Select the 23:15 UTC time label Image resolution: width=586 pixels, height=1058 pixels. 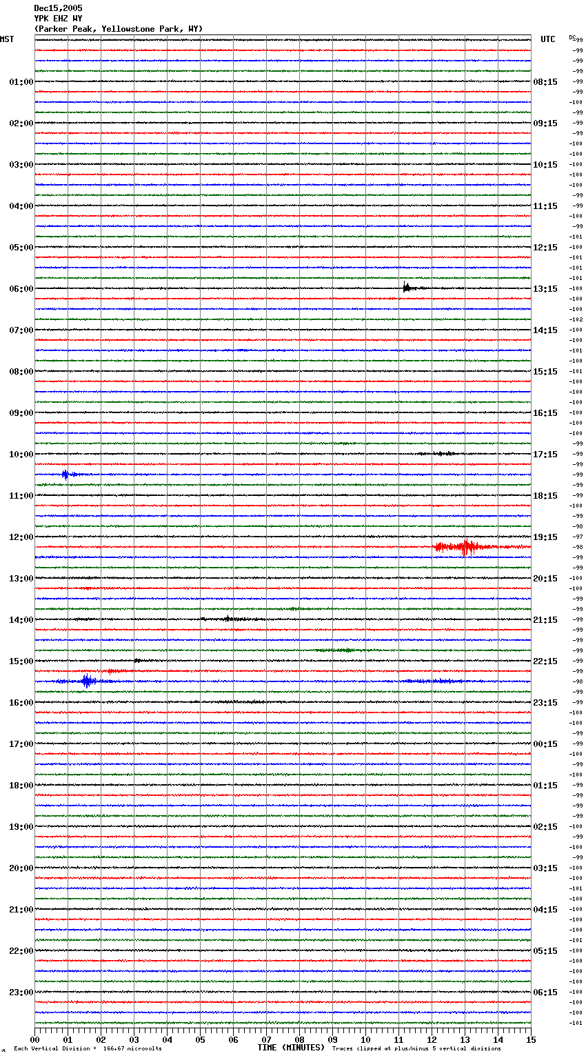[x=545, y=703]
